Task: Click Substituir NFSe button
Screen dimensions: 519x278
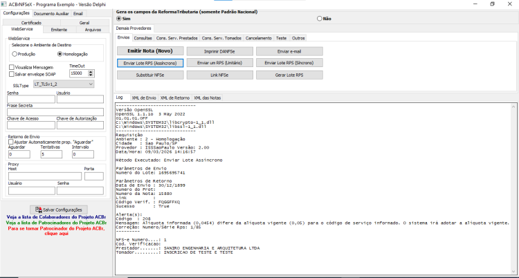Action: pyautogui.click(x=150, y=75)
